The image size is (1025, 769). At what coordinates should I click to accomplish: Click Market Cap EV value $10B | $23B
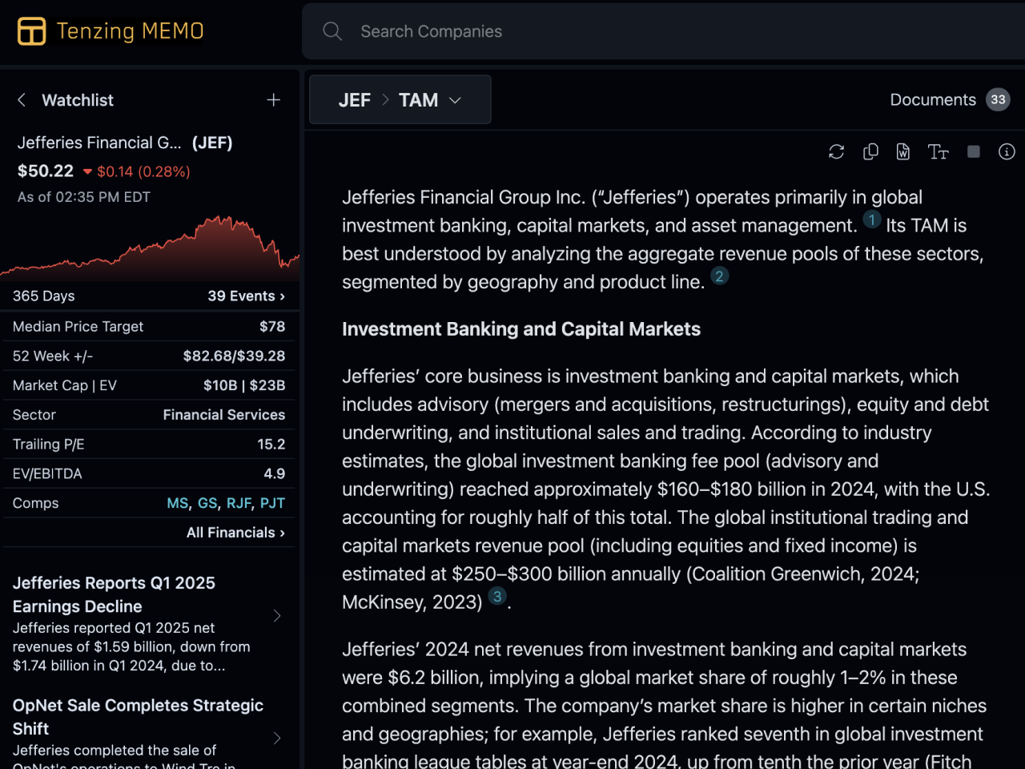pos(244,385)
